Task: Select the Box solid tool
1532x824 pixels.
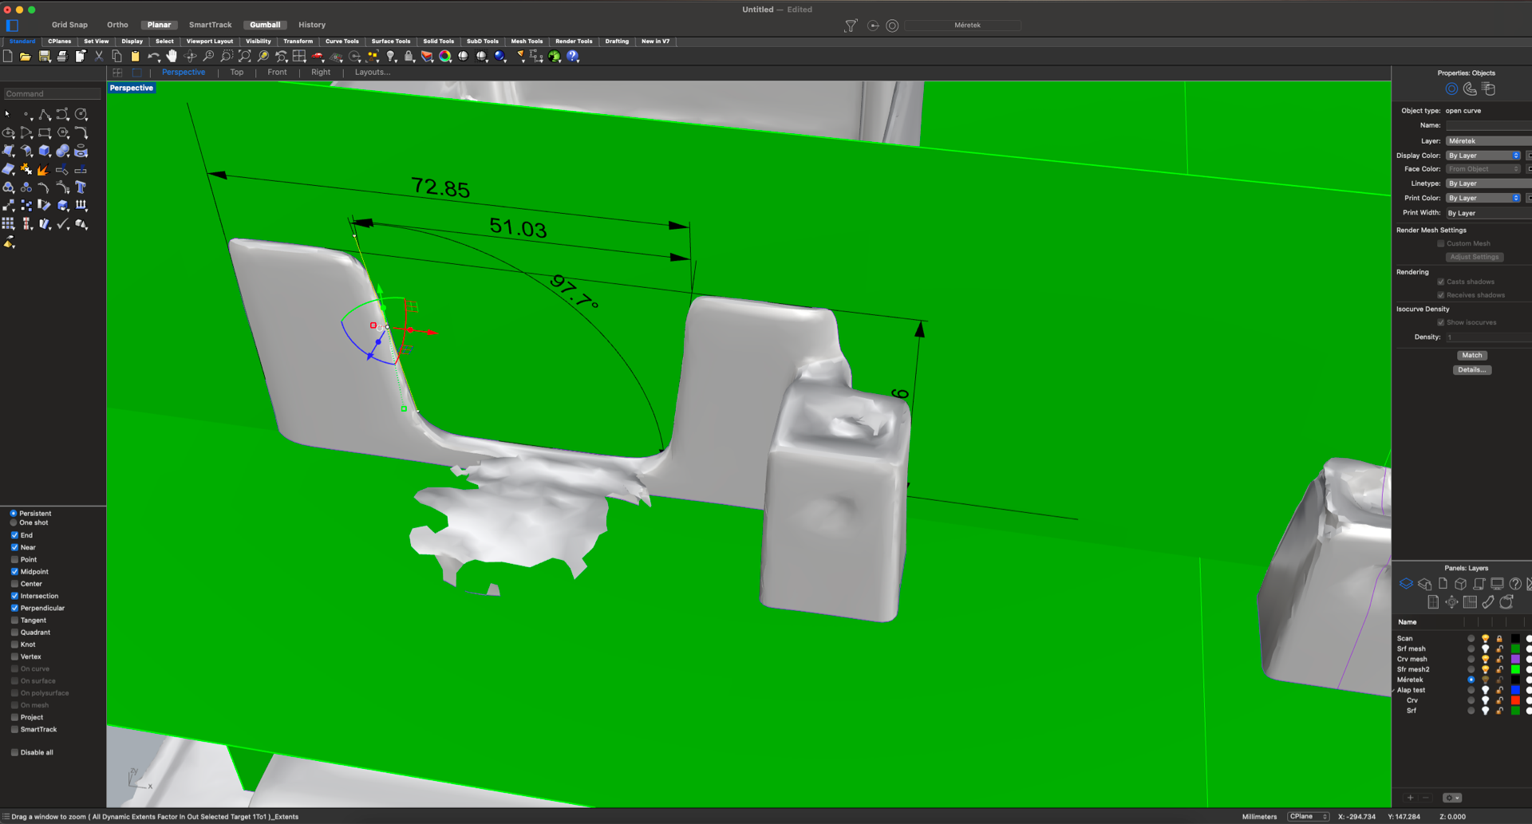Action: (45, 152)
